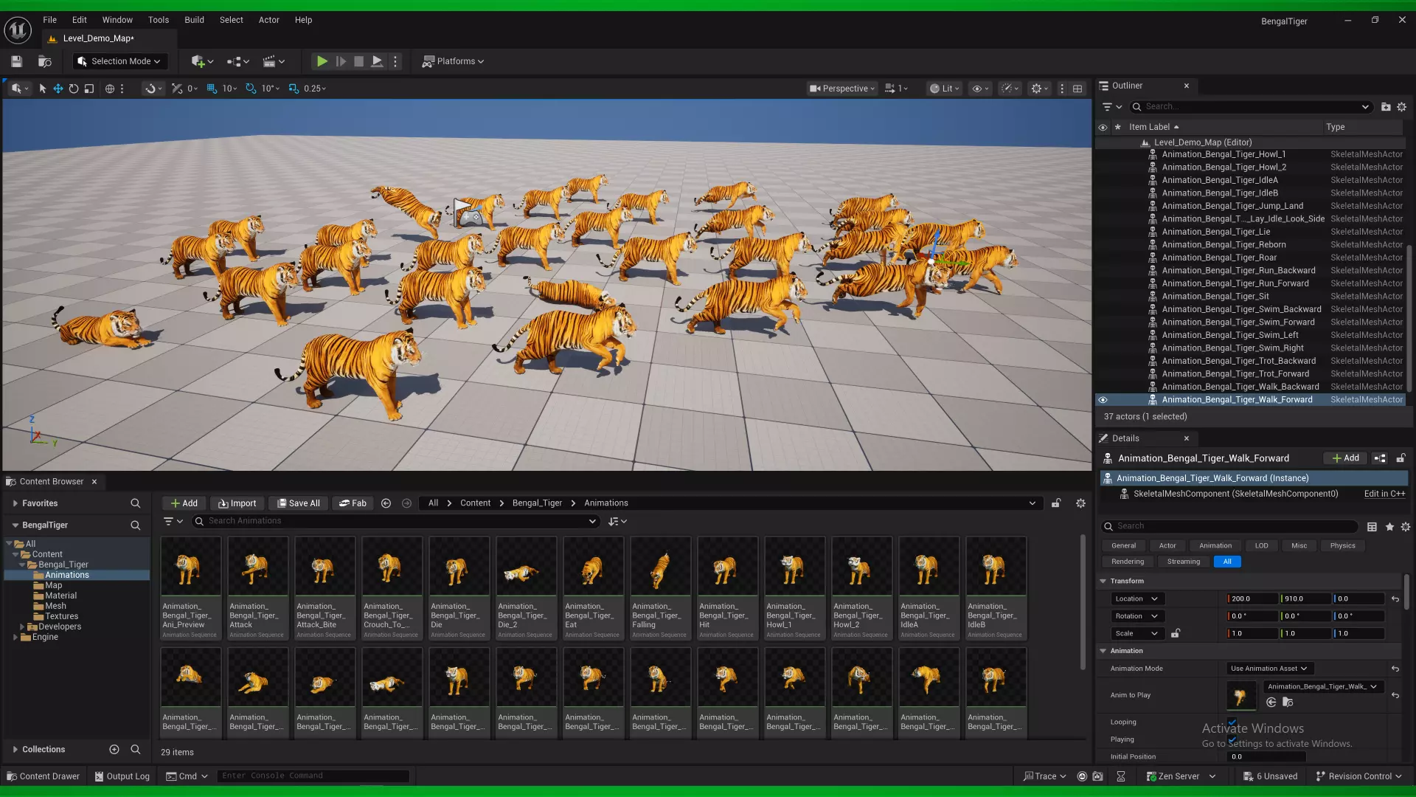The height and width of the screenshot is (797, 1416).
Task: Select the translate move tool
Action: pos(58,89)
